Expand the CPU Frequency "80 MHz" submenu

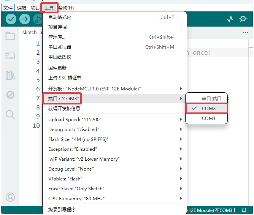tap(115, 198)
